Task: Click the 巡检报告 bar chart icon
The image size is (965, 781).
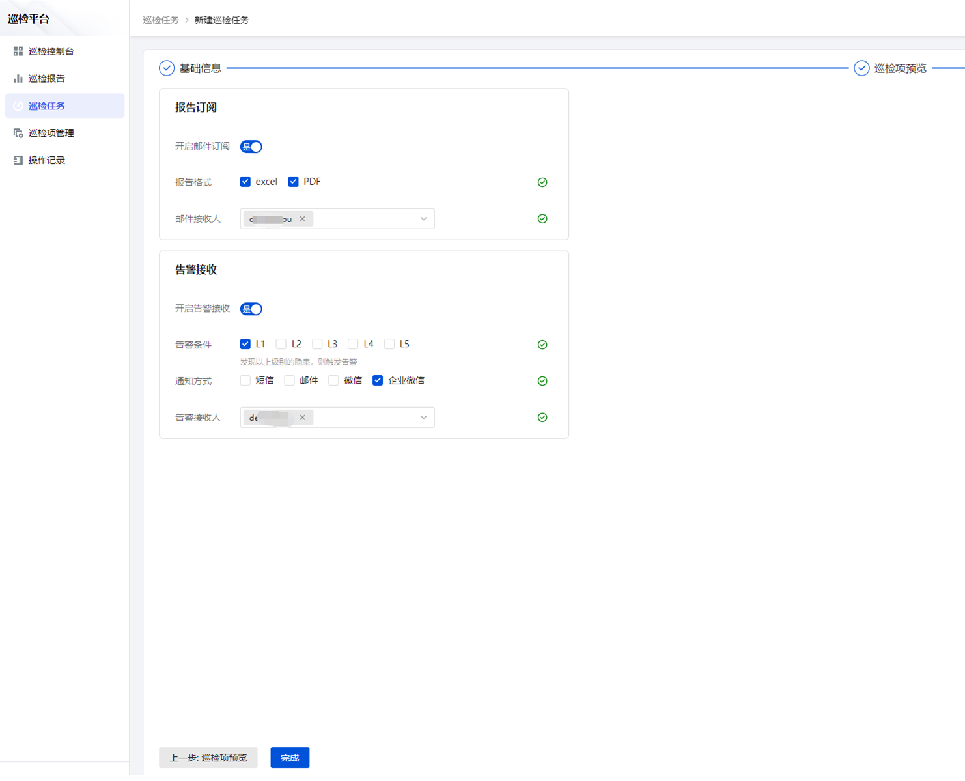Action: click(x=18, y=79)
